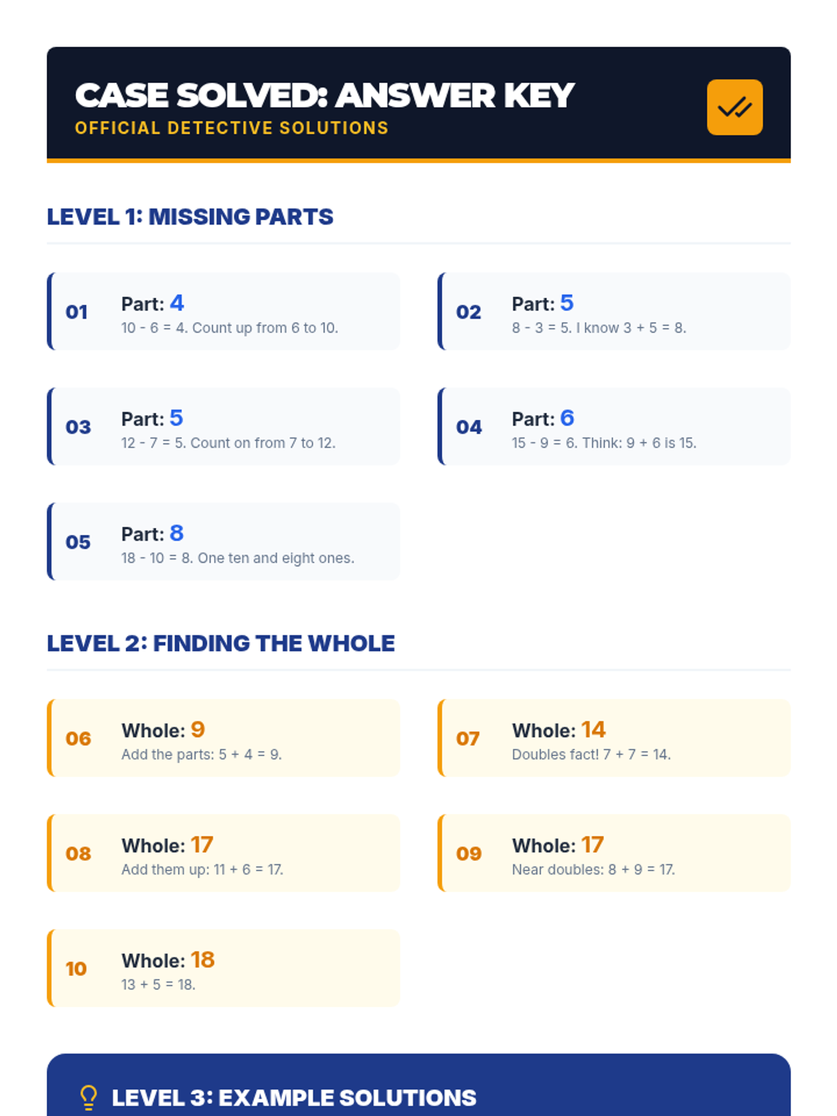
Task: Click the orange 06 card number
Action: point(78,739)
